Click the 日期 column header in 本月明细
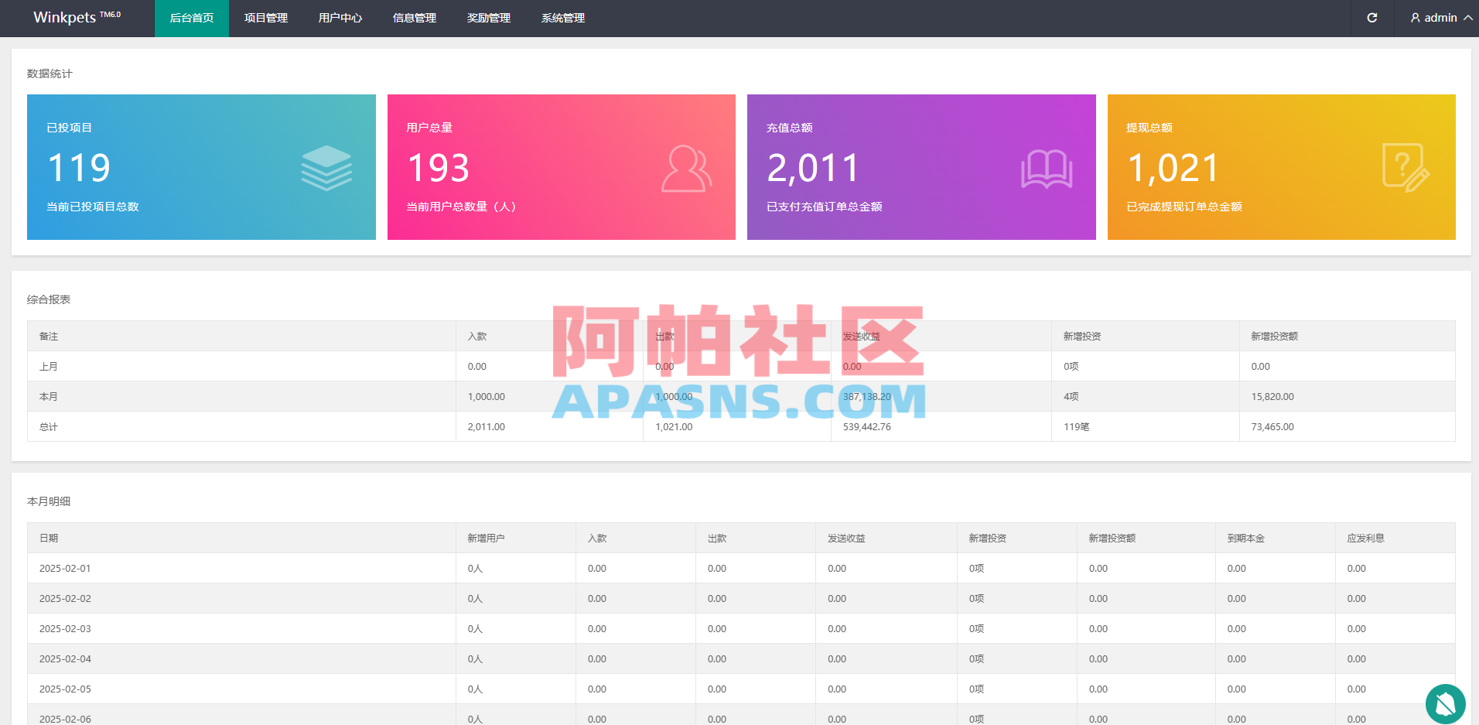Screen dimensions: 1479x725 click(49, 538)
